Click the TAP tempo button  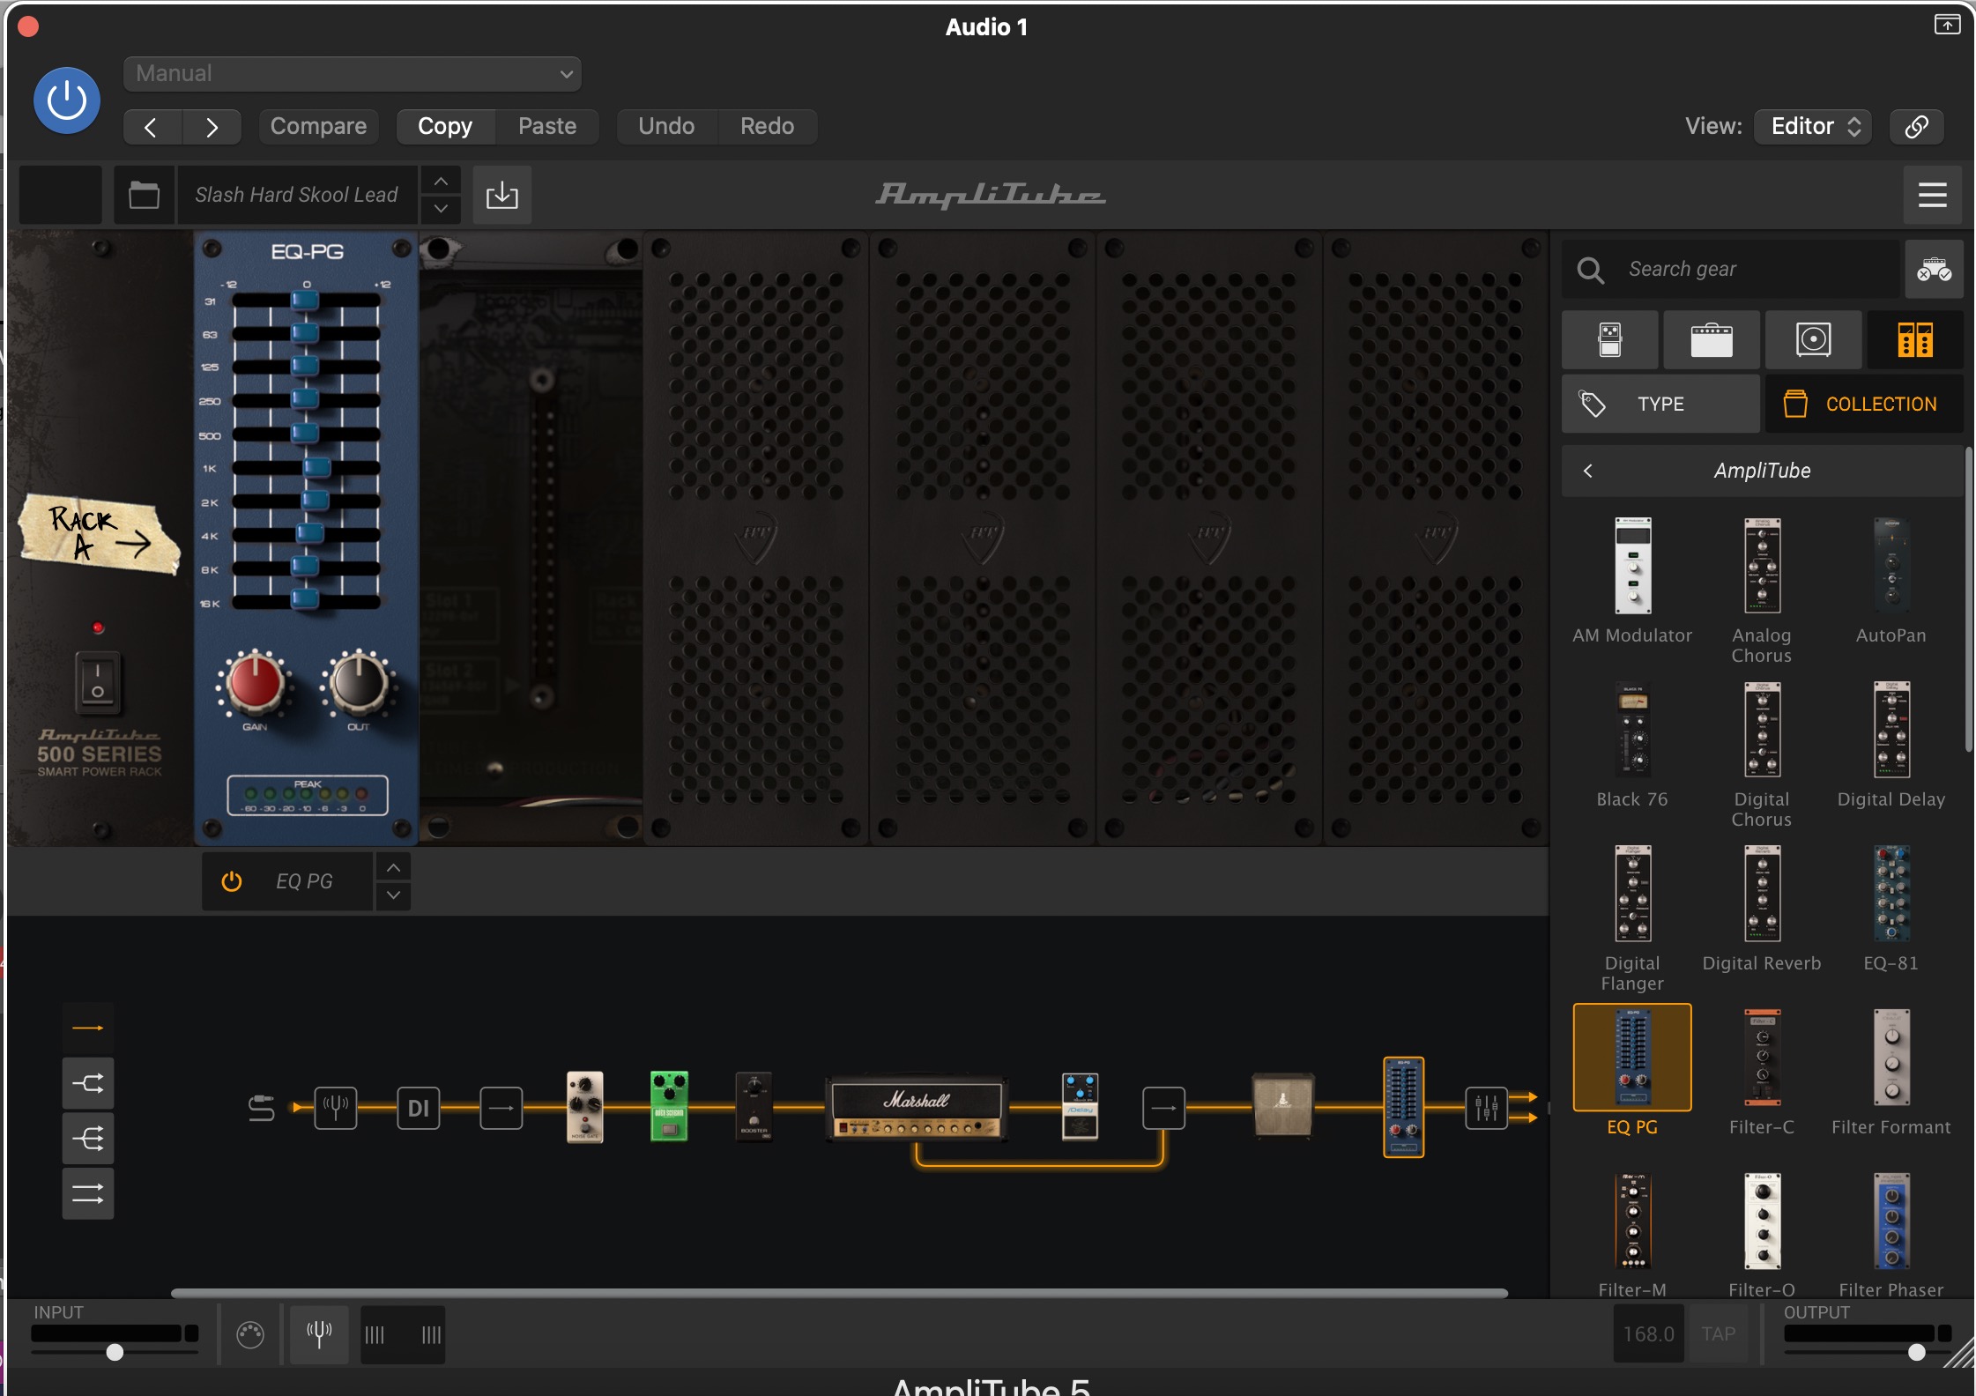(1719, 1334)
